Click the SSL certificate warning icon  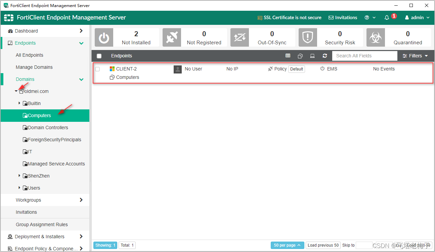tap(260, 18)
